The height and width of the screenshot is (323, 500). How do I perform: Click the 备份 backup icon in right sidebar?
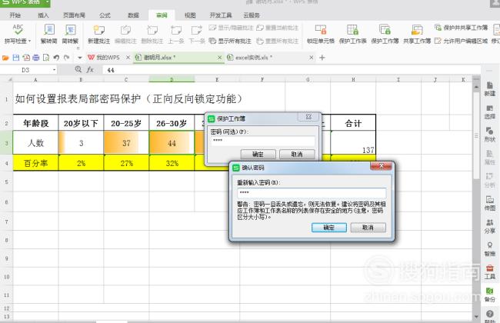[490, 295]
